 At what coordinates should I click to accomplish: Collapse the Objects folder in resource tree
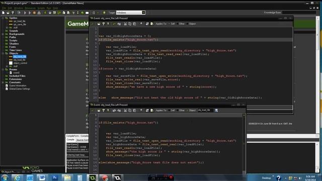click(3, 53)
